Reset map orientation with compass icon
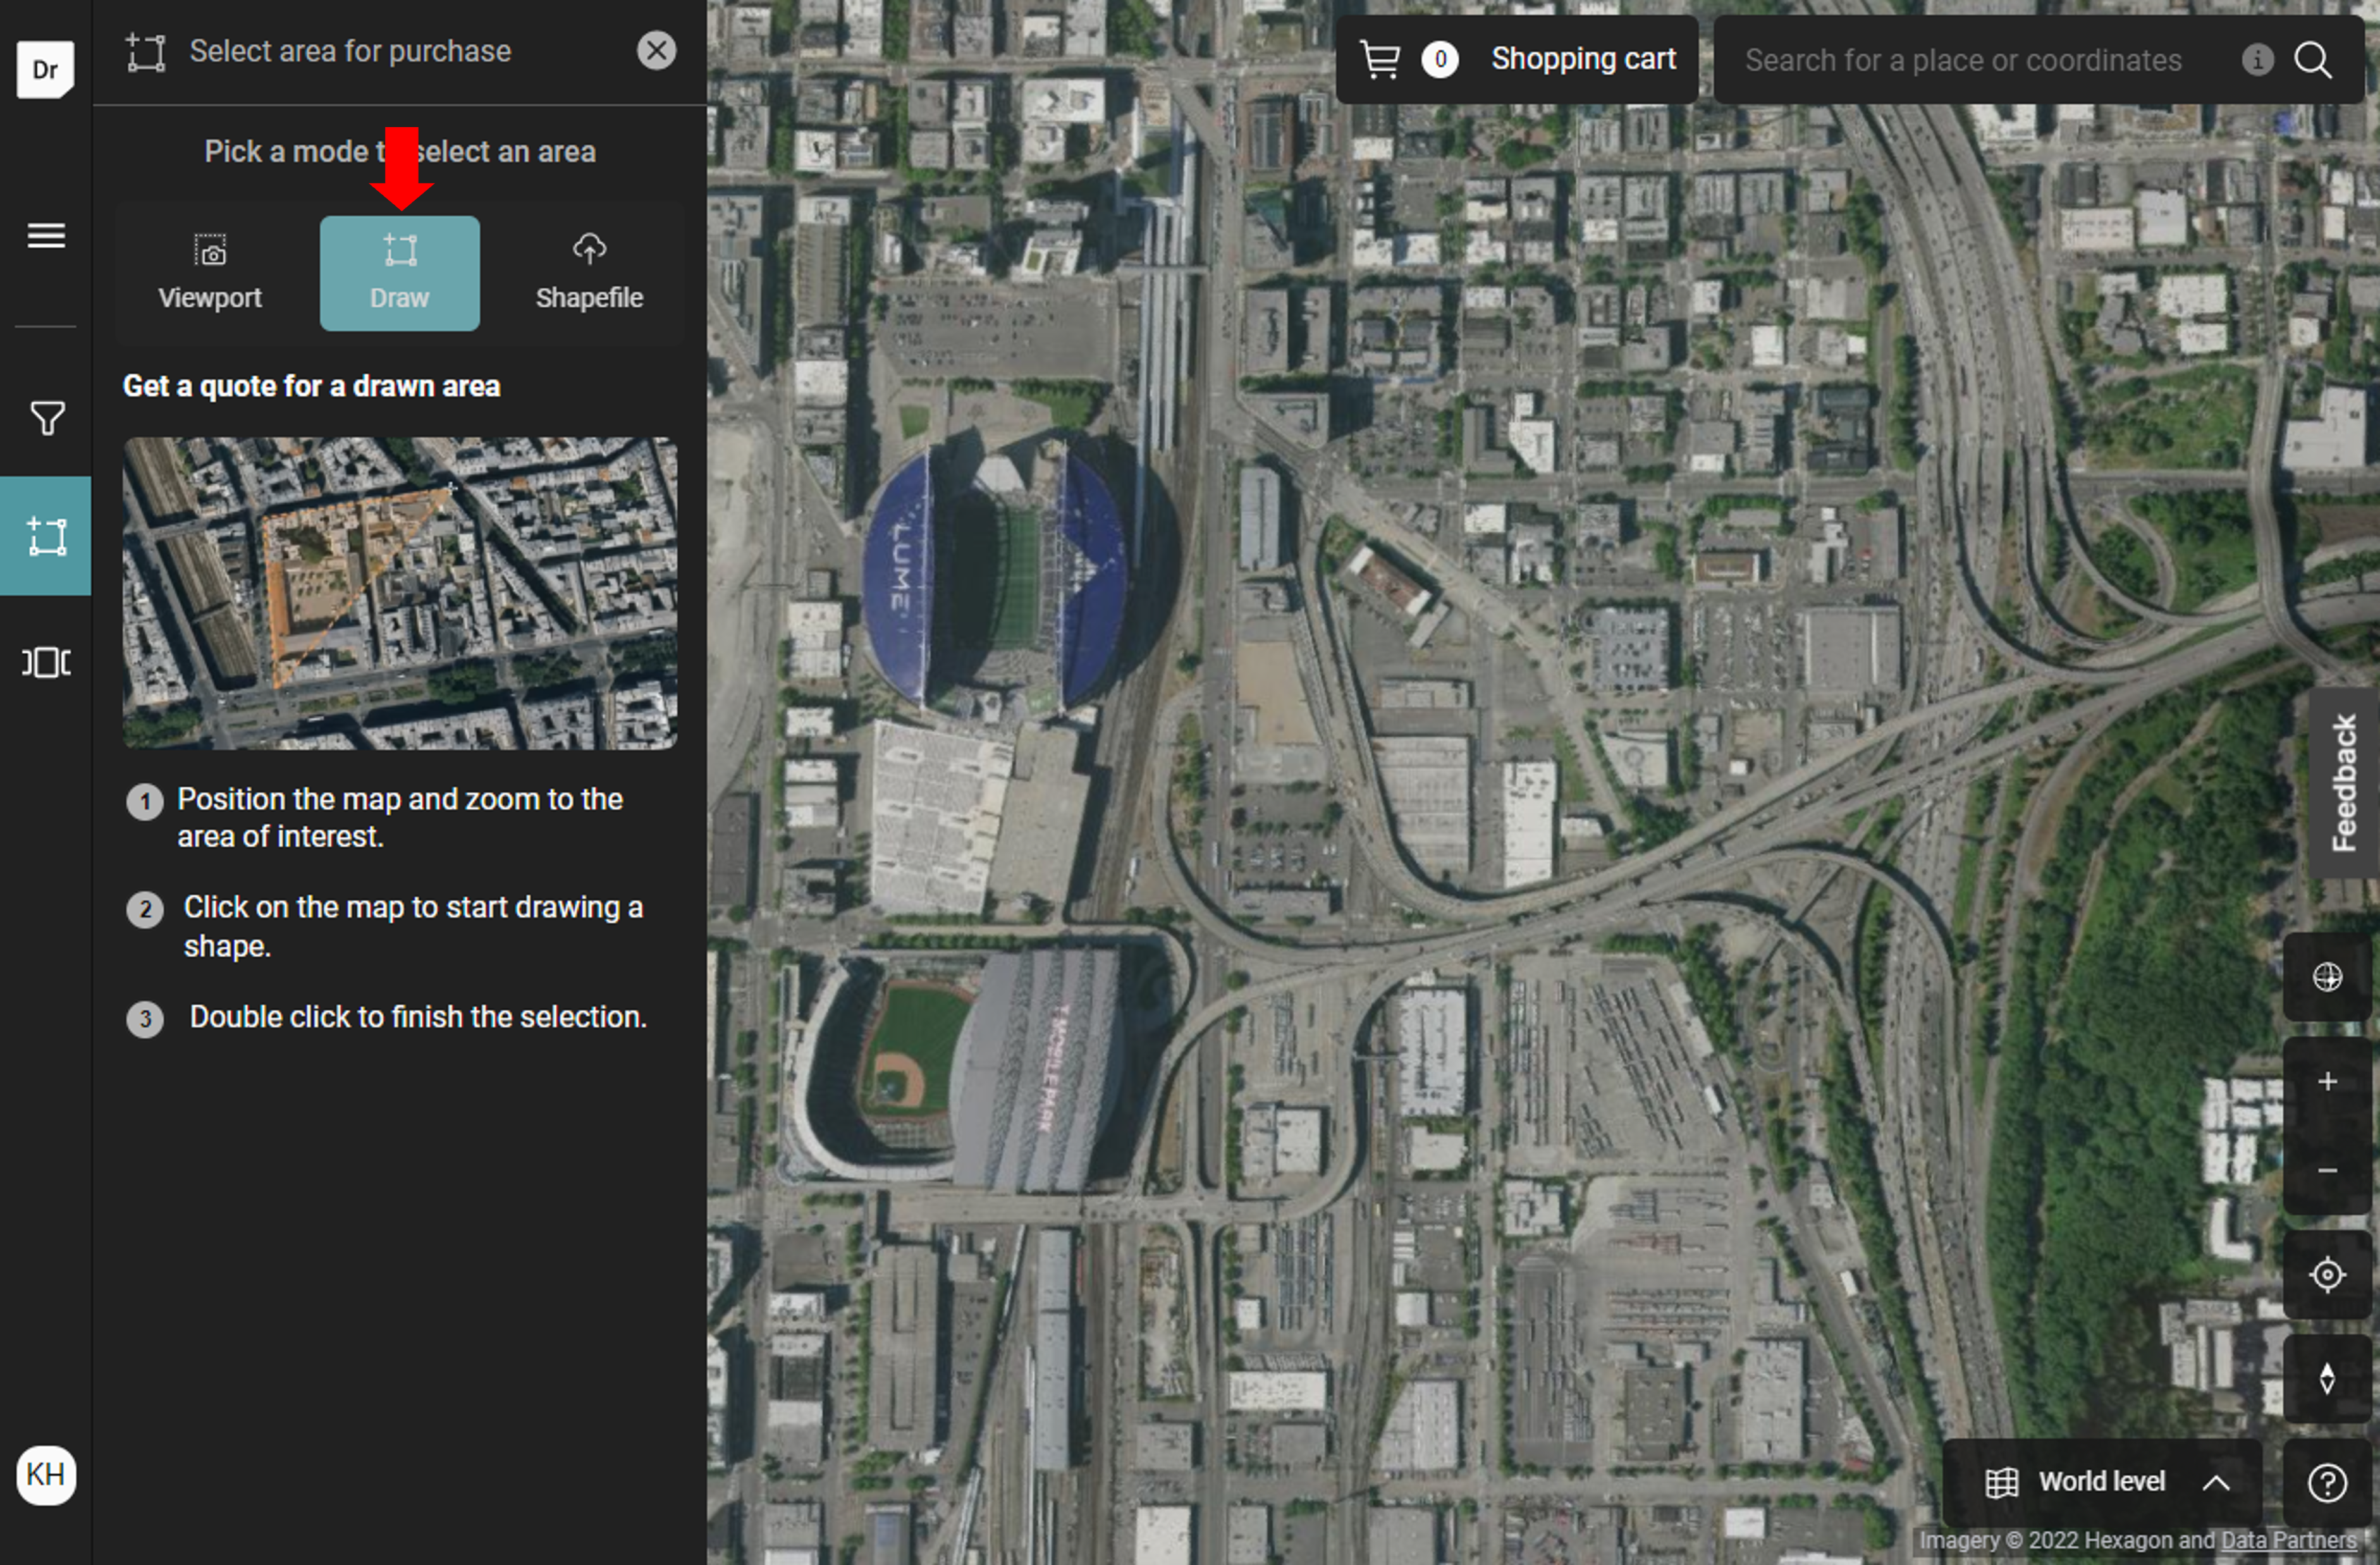 click(2327, 1379)
